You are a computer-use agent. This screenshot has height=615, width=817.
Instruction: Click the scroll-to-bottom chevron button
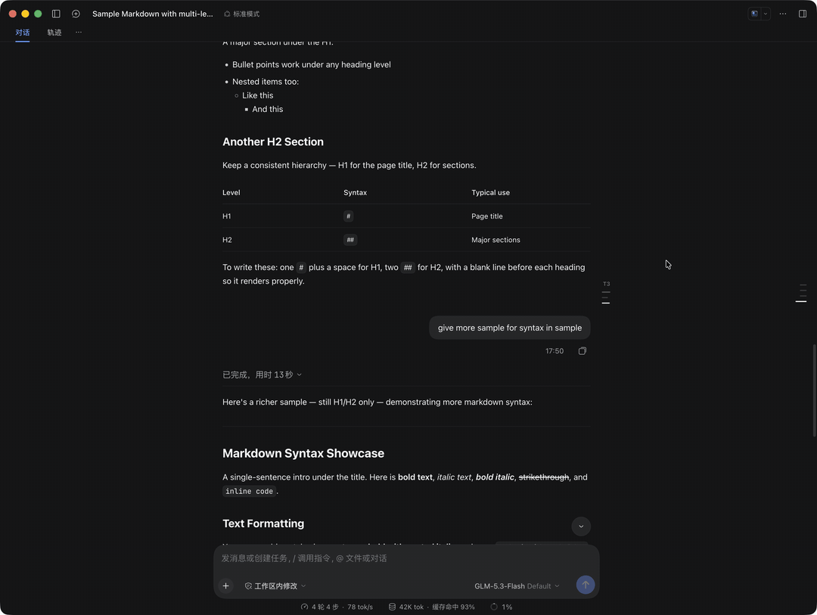pos(580,526)
